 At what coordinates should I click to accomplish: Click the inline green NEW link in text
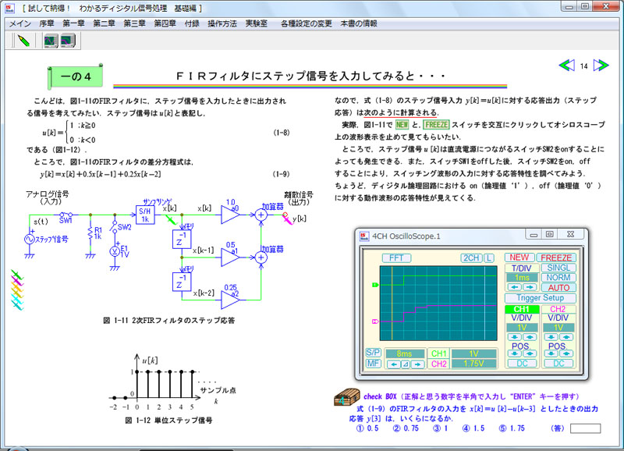(x=402, y=125)
